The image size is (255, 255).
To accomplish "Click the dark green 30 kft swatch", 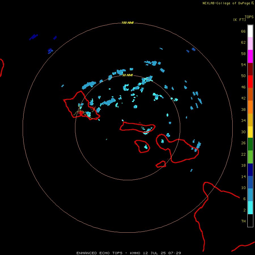I will point(250,144).
